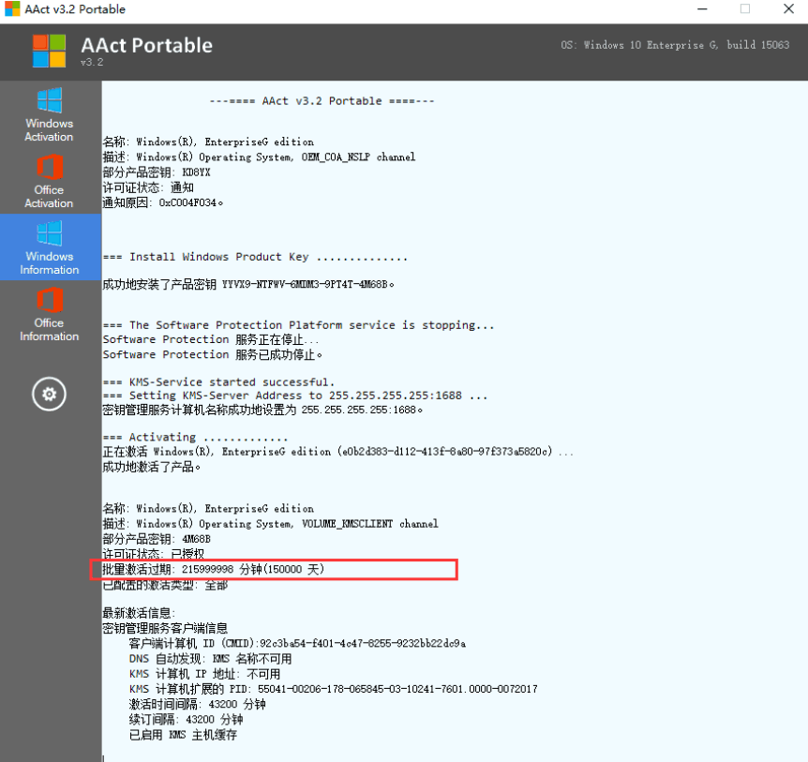Maximize the AAct window
The height and width of the screenshot is (762, 808).
tap(744, 8)
